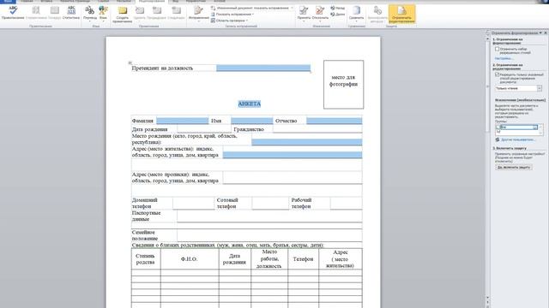Run the Правописание spelling check
Viewport: 549px width, 308px height.
click(x=13, y=13)
